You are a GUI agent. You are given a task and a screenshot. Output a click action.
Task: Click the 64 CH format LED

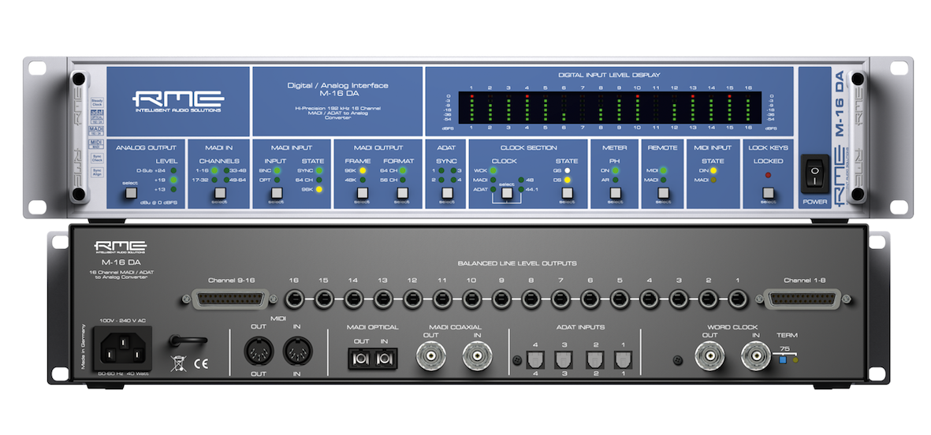(403, 170)
